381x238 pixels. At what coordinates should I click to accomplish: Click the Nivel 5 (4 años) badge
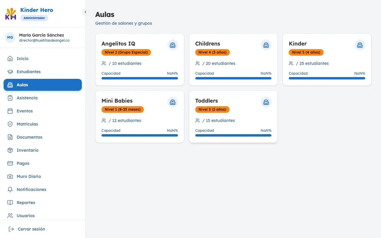point(306,52)
